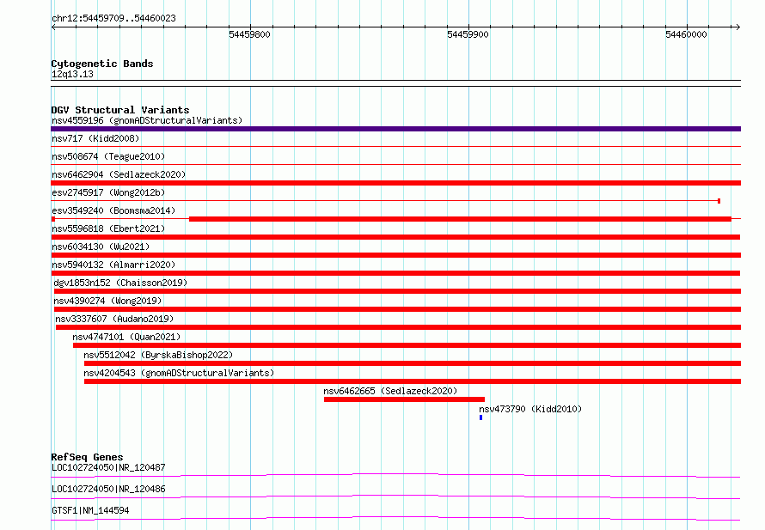Open gene LOC102724050|NR_120486 label

click(108, 489)
